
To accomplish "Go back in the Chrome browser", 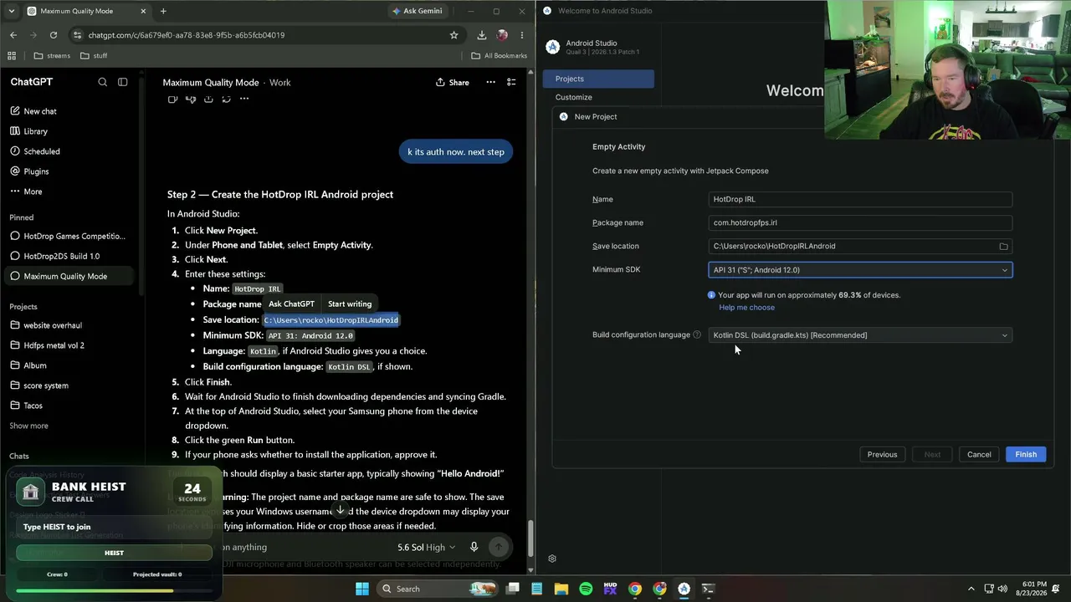I will click(13, 35).
